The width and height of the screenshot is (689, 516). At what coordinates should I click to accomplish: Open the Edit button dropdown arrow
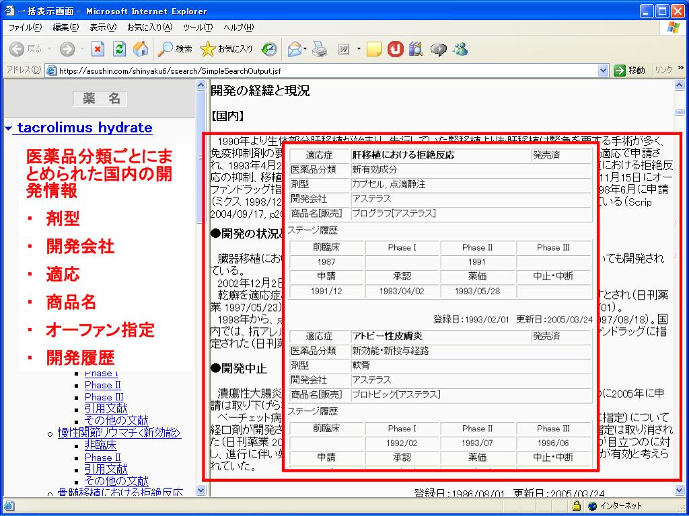359,49
